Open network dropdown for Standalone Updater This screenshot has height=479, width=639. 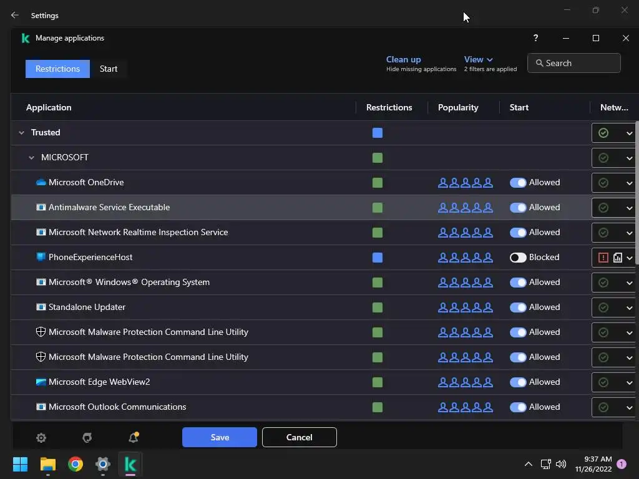point(629,307)
